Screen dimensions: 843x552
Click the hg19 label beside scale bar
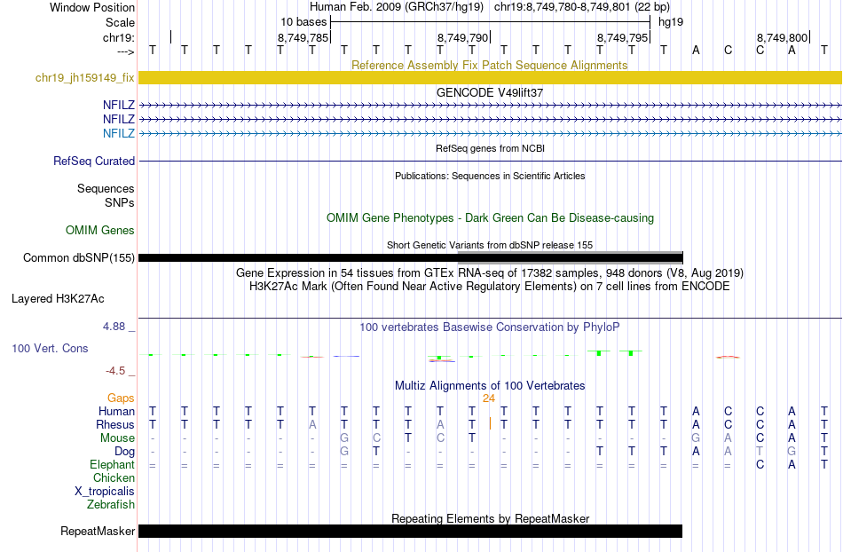pos(671,22)
